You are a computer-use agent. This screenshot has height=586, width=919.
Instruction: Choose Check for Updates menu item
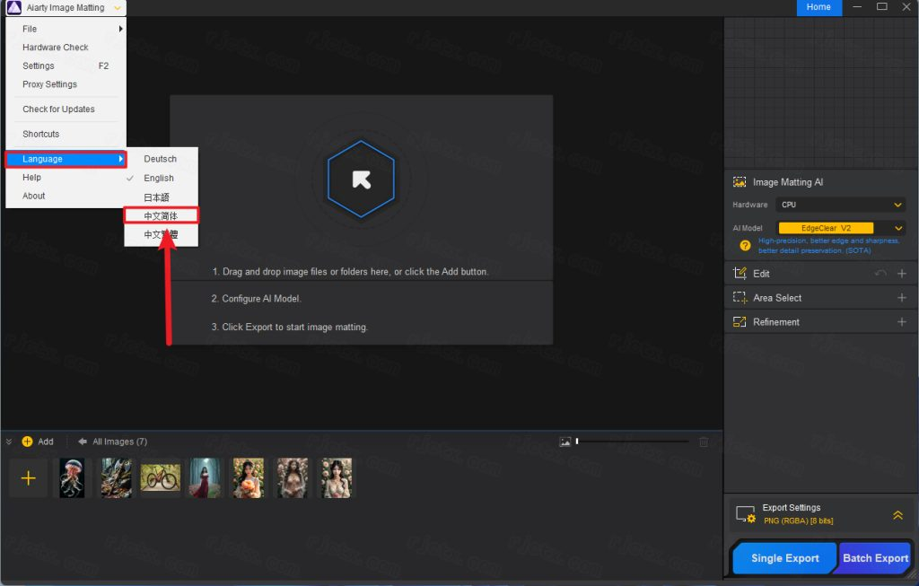coord(58,109)
